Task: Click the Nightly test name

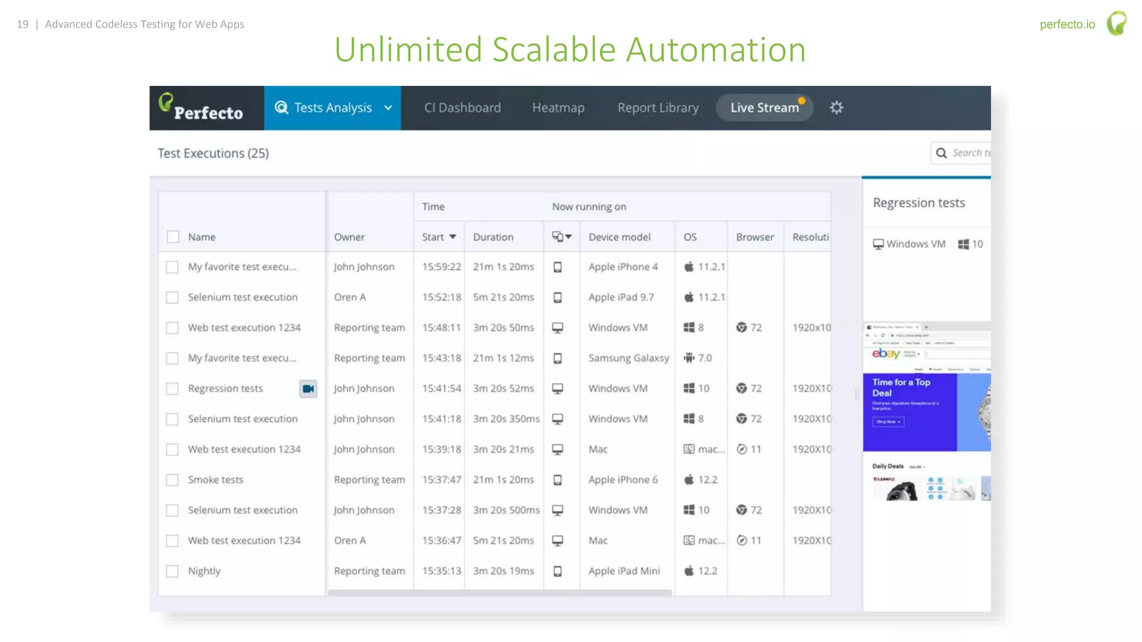Action: [x=204, y=571]
